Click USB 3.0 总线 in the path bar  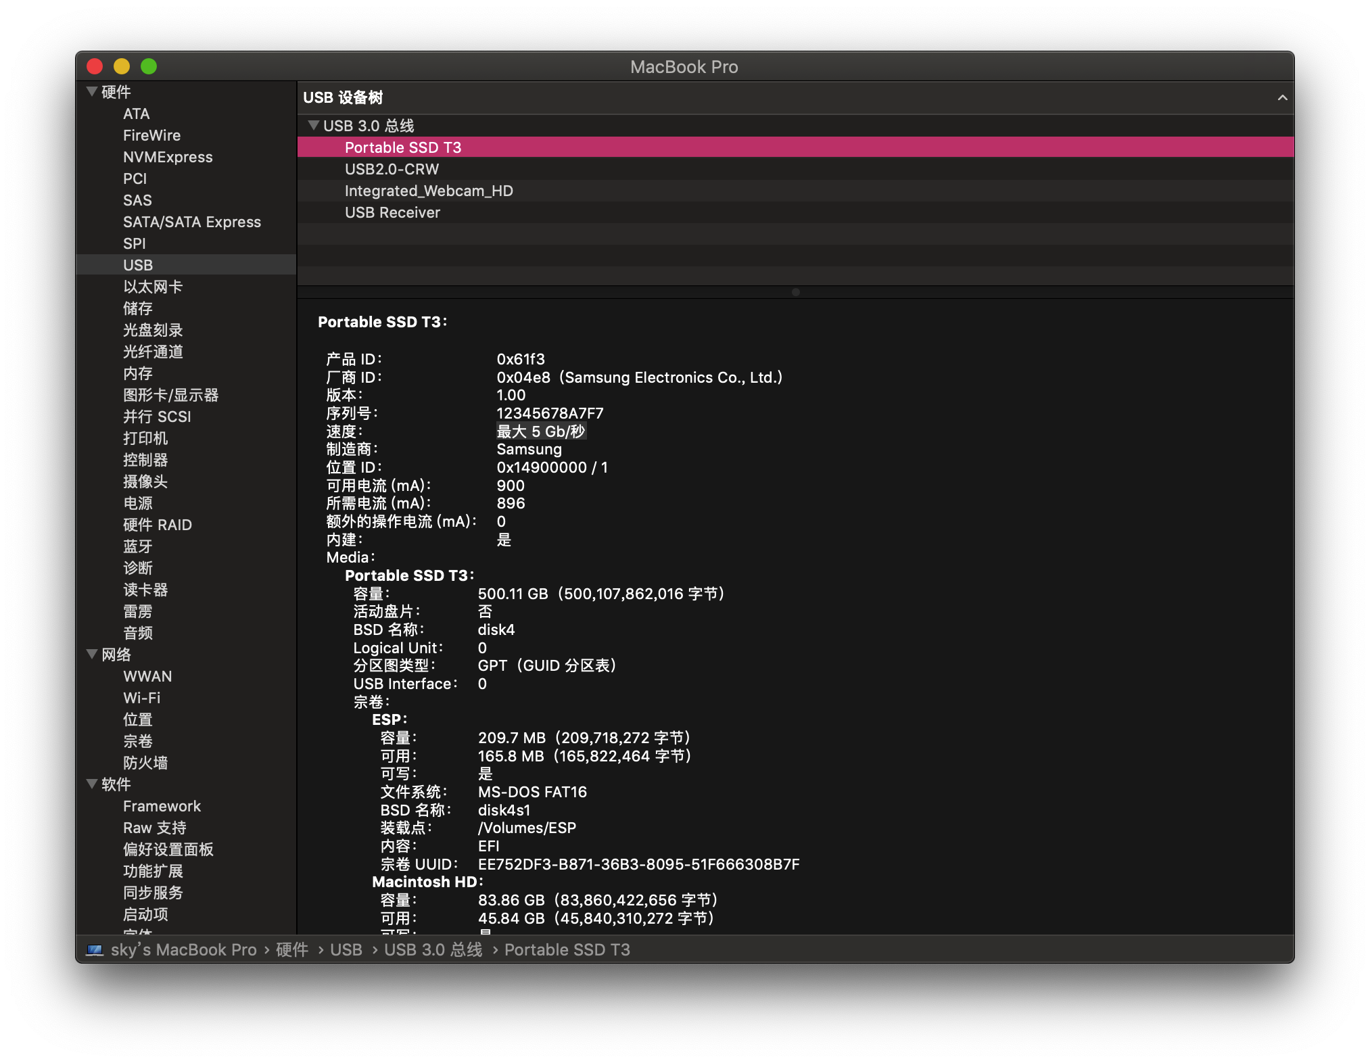(433, 949)
